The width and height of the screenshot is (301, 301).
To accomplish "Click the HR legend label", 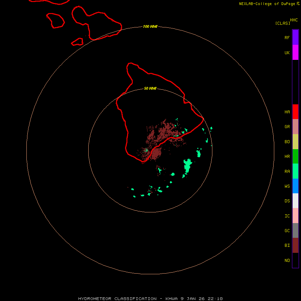I will pyautogui.click(x=287, y=157).
